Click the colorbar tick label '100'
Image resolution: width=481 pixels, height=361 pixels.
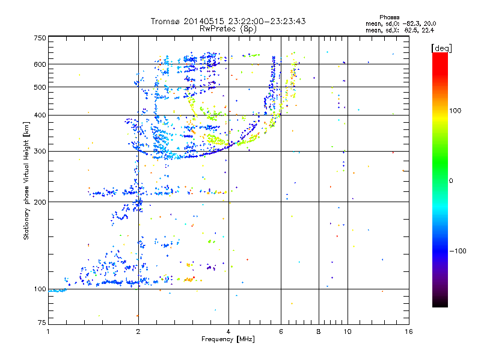(x=455, y=111)
